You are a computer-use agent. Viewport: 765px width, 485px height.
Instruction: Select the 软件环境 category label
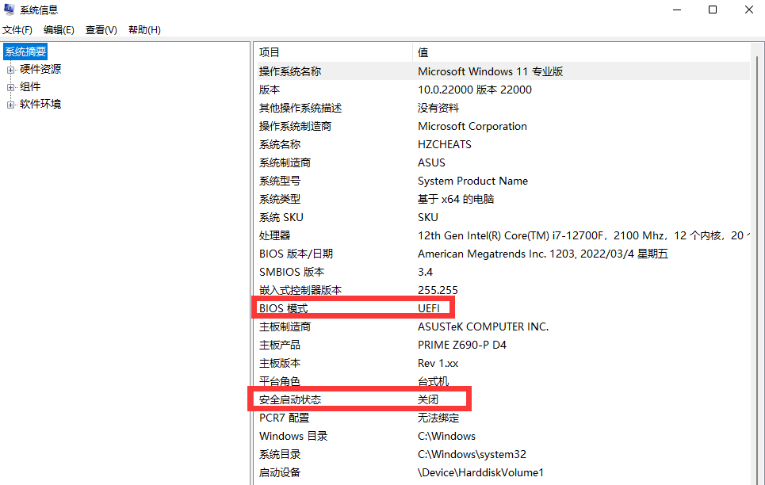click(x=40, y=105)
